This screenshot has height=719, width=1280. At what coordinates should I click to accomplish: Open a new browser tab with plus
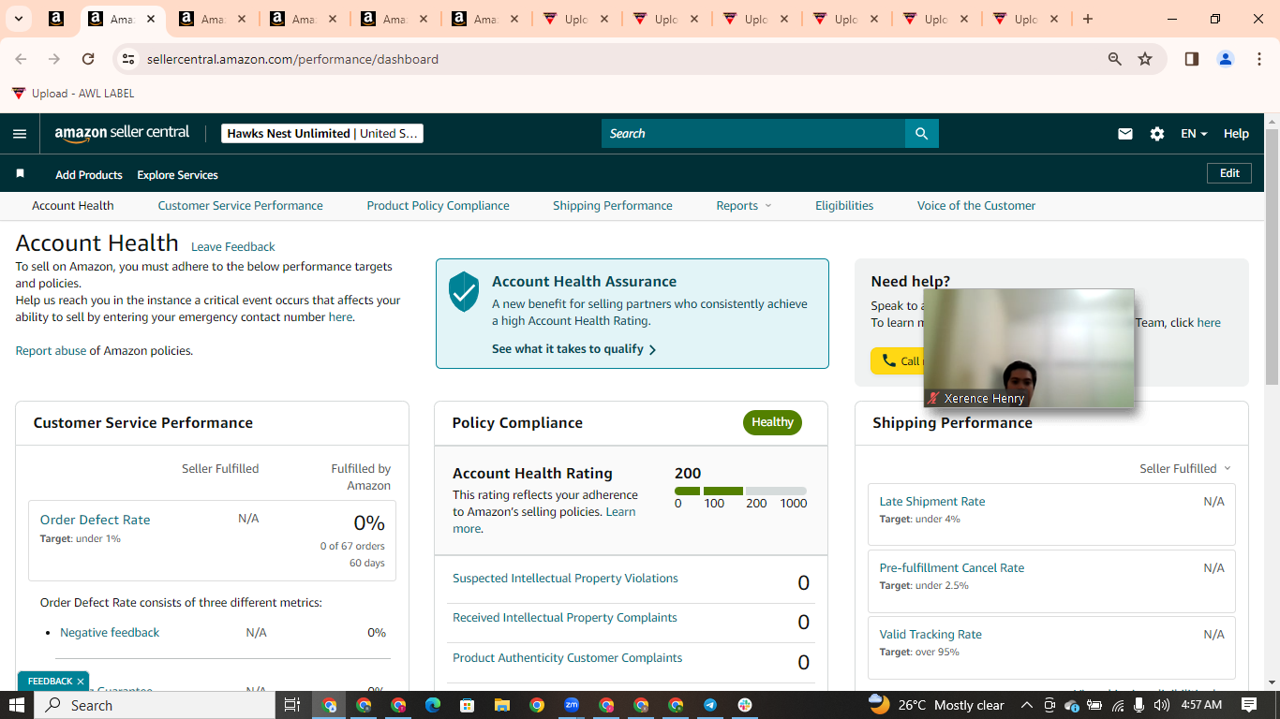(x=1088, y=19)
